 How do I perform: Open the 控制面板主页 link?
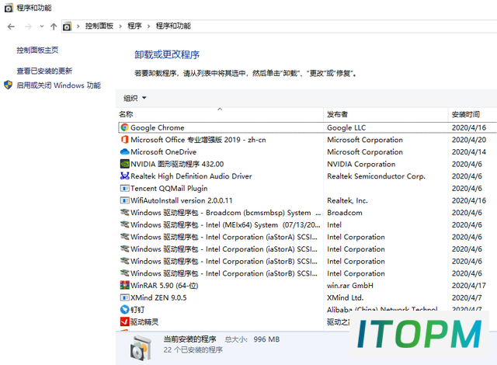pyautogui.click(x=37, y=50)
